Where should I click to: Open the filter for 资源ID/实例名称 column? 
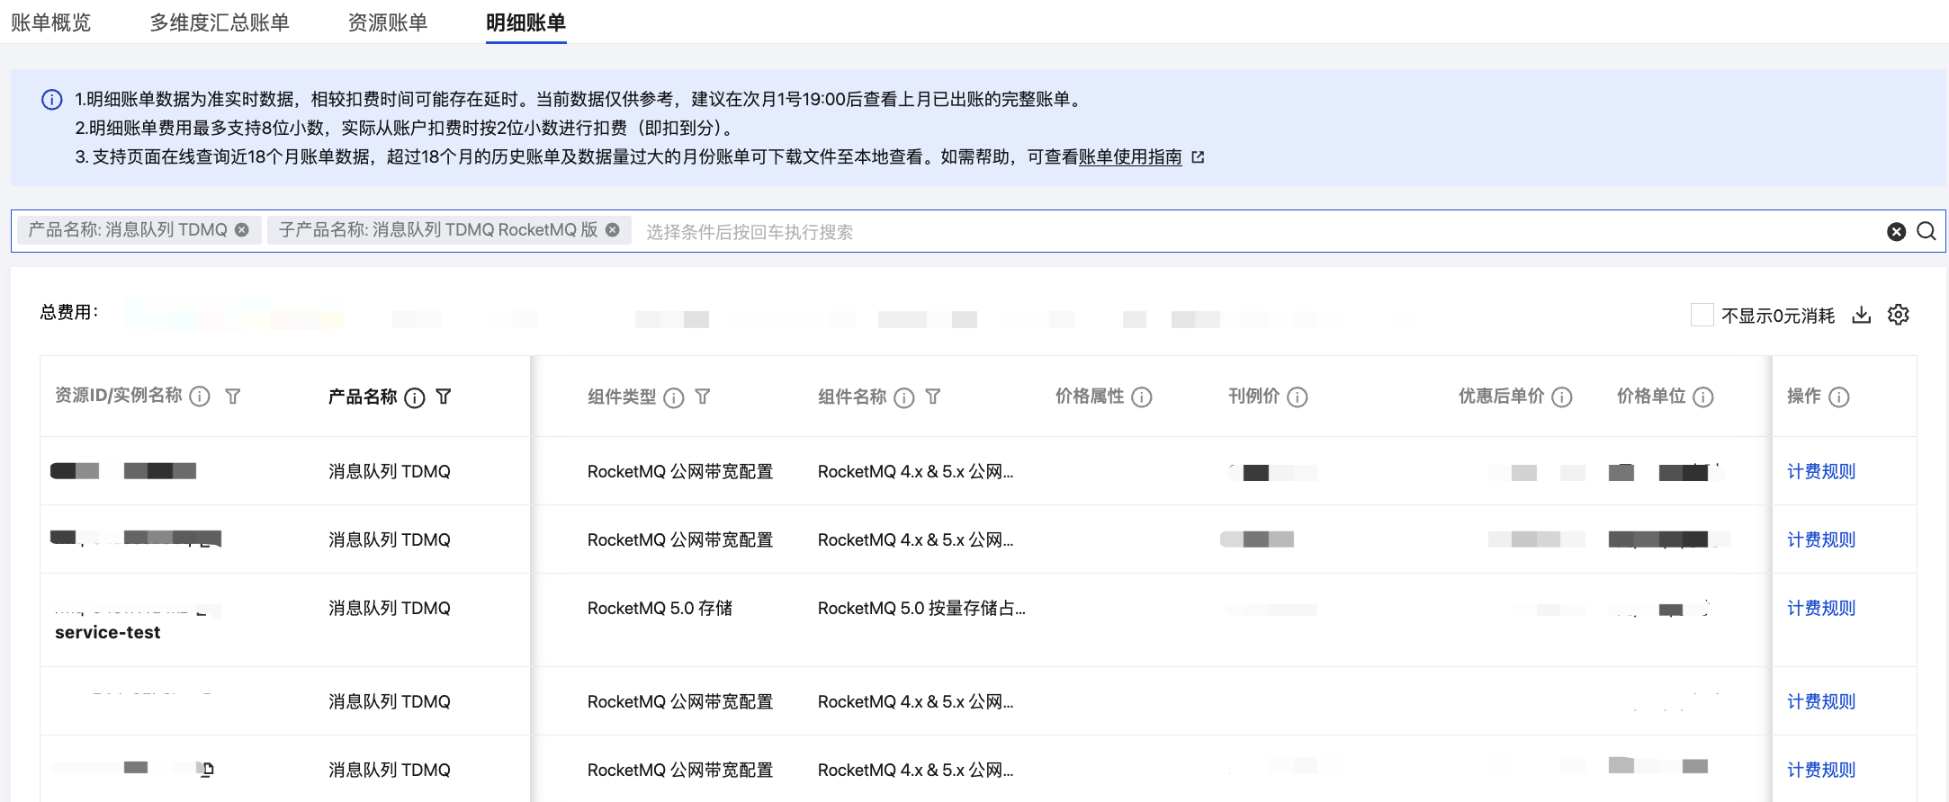(x=232, y=397)
